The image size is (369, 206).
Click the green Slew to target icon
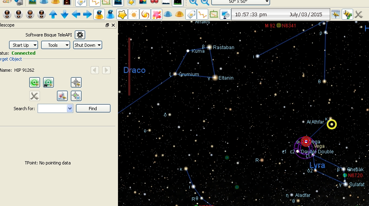coord(34,82)
